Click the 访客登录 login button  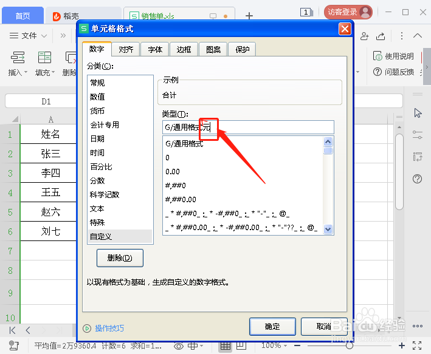pyautogui.click(x=348, y=12)
